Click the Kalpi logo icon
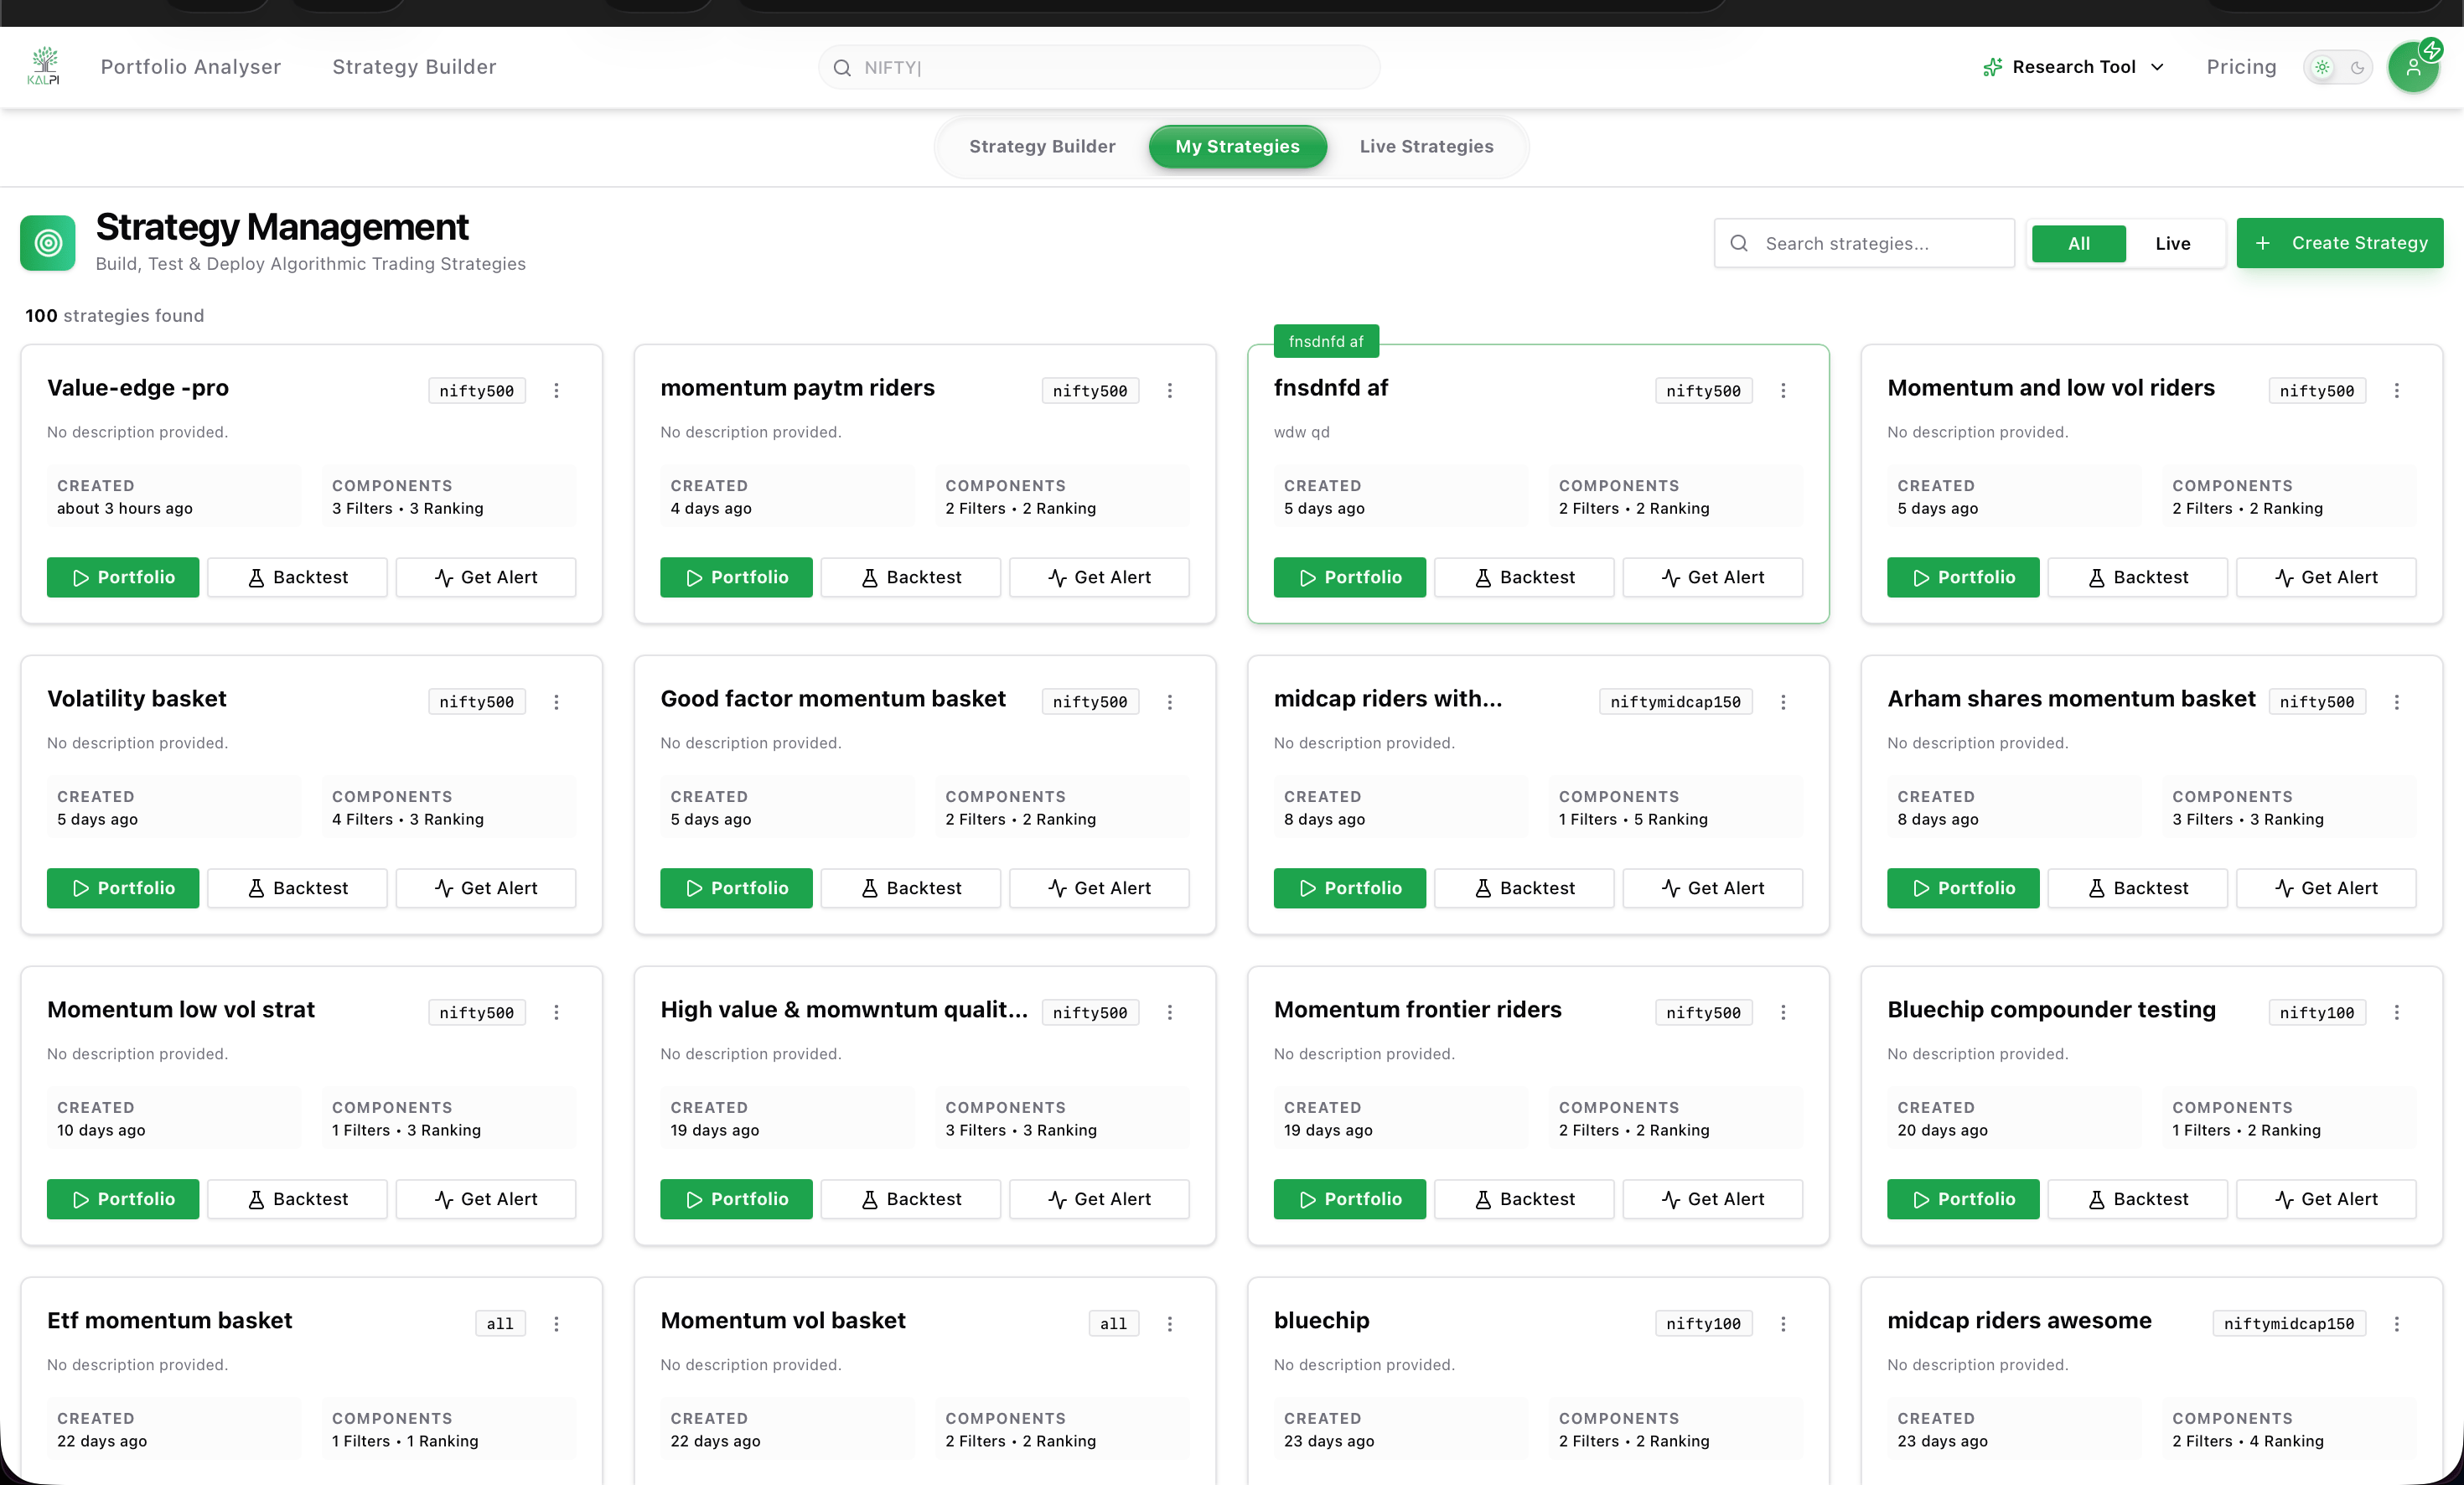2464x1485 pixels. click(x=44, y=66)
